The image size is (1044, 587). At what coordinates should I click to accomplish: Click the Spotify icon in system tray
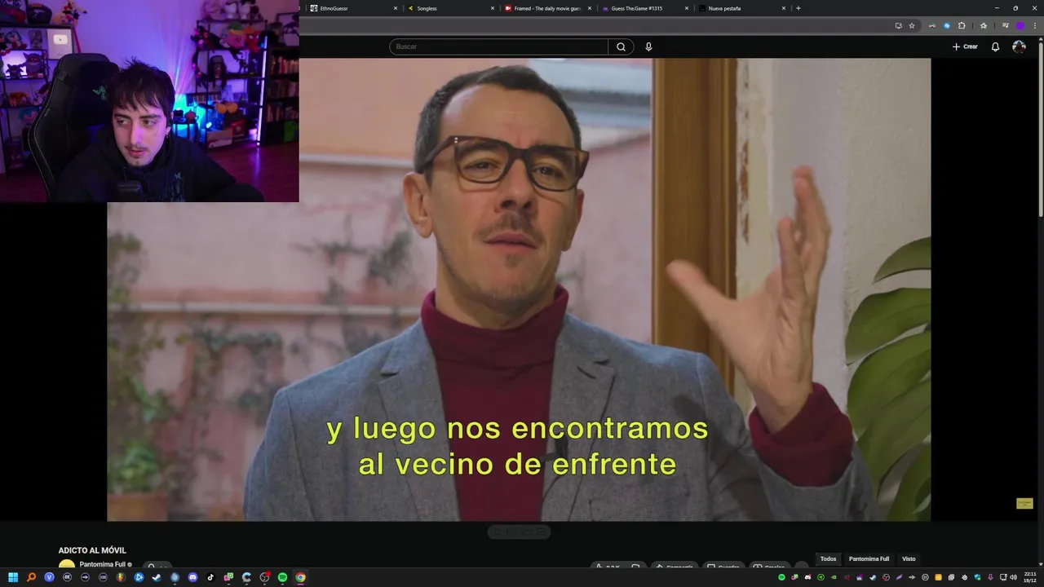[781, 577]
